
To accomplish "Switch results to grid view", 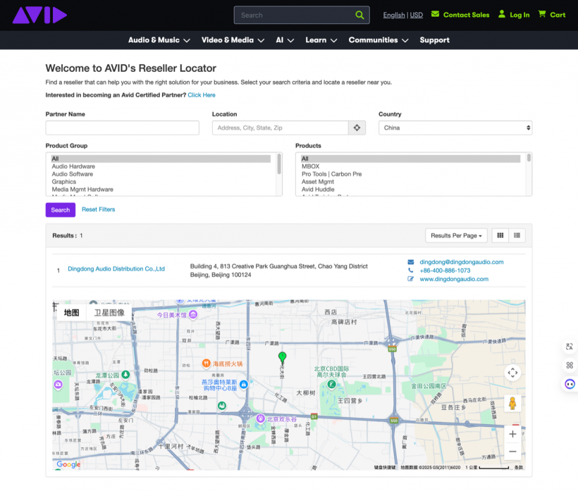I will point(500,235).
